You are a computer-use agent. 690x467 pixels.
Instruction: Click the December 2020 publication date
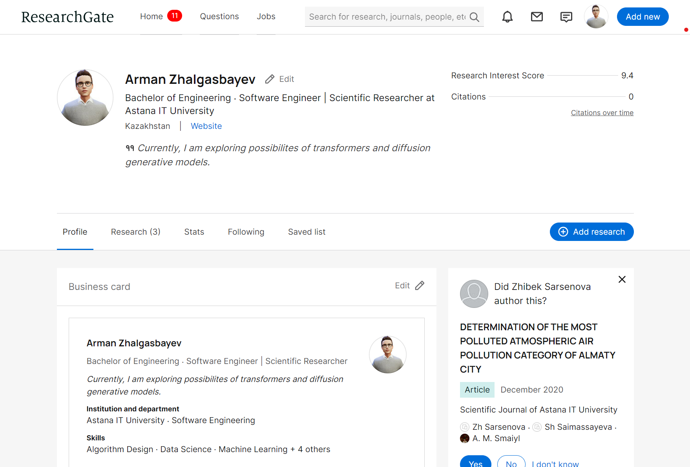(531, 390)
